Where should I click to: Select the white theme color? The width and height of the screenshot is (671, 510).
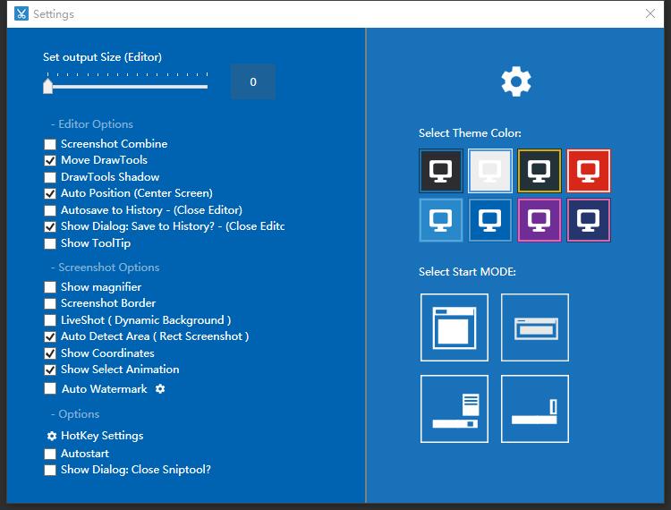pyautogui.click(x=490, y=171)
